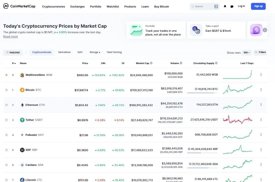Open the Products nav menu
275x182 pixels.
(130, 6)
